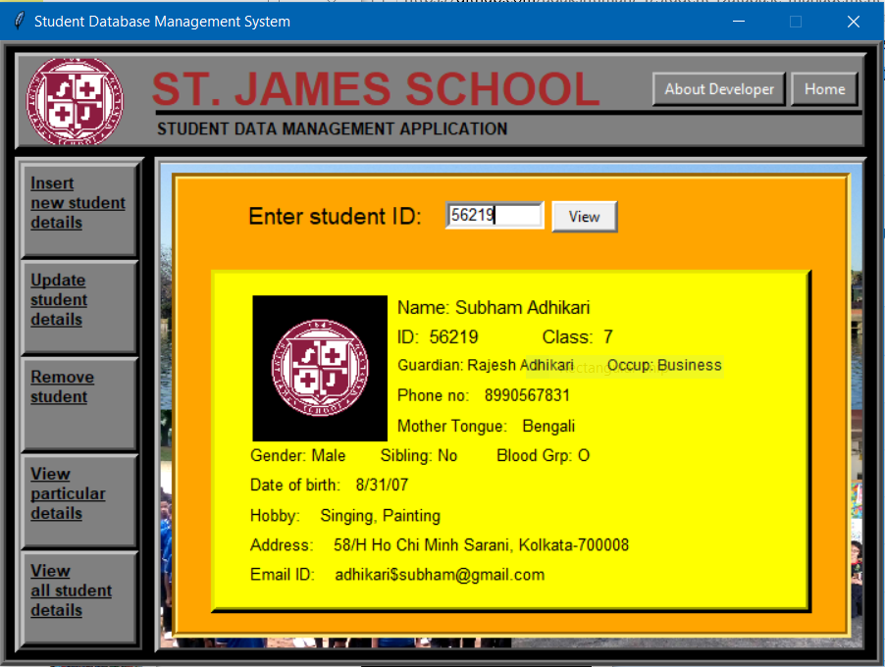Go to the Home screen
This screenshot has height=667, width=885.
[x=824, y=89]
